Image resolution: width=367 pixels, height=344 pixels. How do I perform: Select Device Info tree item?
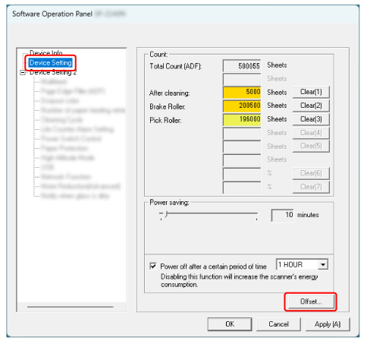(45, 52)
